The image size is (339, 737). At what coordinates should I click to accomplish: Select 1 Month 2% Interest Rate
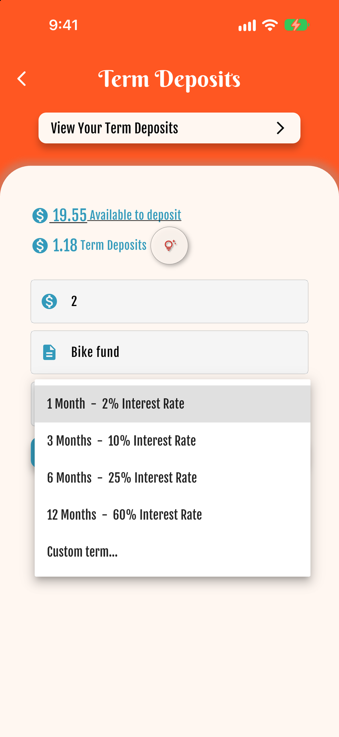173,404
